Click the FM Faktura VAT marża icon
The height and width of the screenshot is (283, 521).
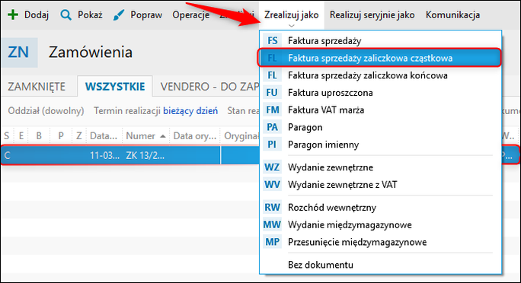(273, 110)
